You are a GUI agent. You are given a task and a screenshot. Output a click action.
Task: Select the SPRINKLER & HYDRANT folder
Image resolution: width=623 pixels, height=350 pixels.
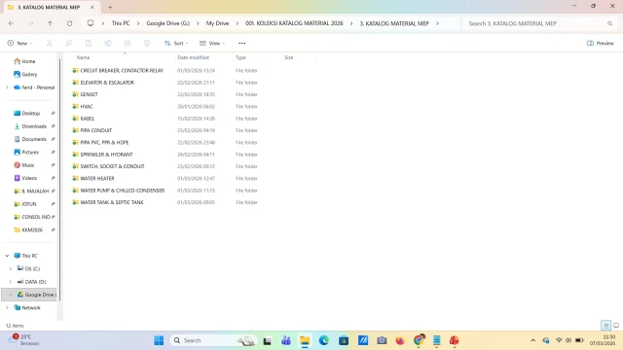(106, 155)
